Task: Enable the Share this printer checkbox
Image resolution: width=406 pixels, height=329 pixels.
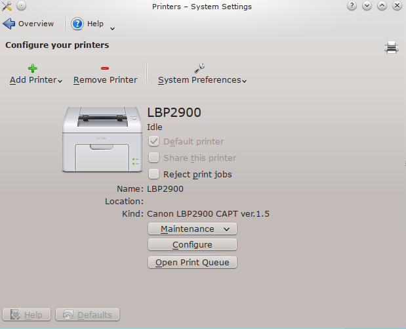Action: (x=153, y=158)
